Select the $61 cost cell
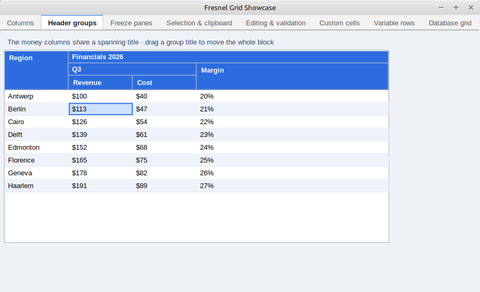The width and height of the screenshot is (480, 292). pyautogui.click(x=165, y=135)
